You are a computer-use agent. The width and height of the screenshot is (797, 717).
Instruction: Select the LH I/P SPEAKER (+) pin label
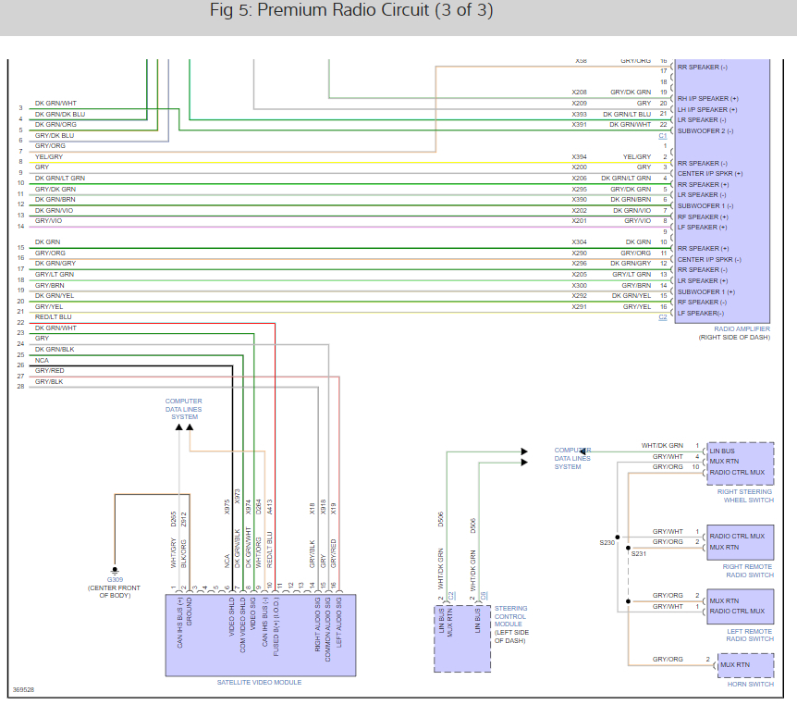[x=707, y=110]
